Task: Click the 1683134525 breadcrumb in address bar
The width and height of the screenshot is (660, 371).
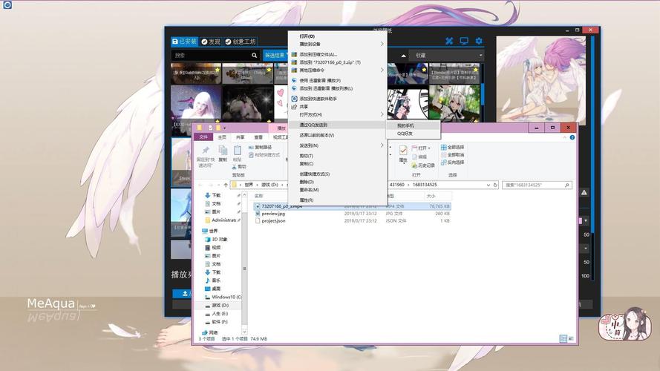Action: coord(425,185)
